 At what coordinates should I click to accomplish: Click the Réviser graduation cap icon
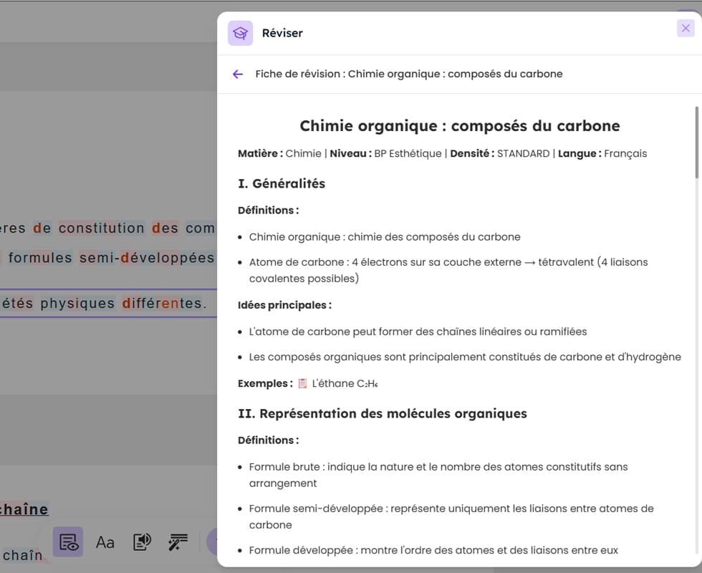coord(241,33)
